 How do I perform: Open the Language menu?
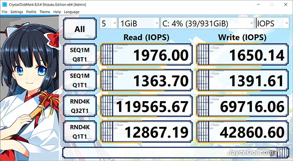click(72, 12)
